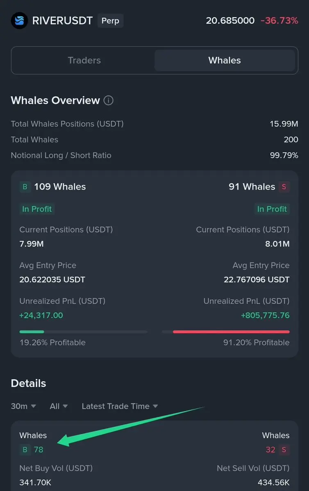Open the Latest Trade Time sort dropdown
This screenshot has height=491, width=309.
[x=120, y=406]
